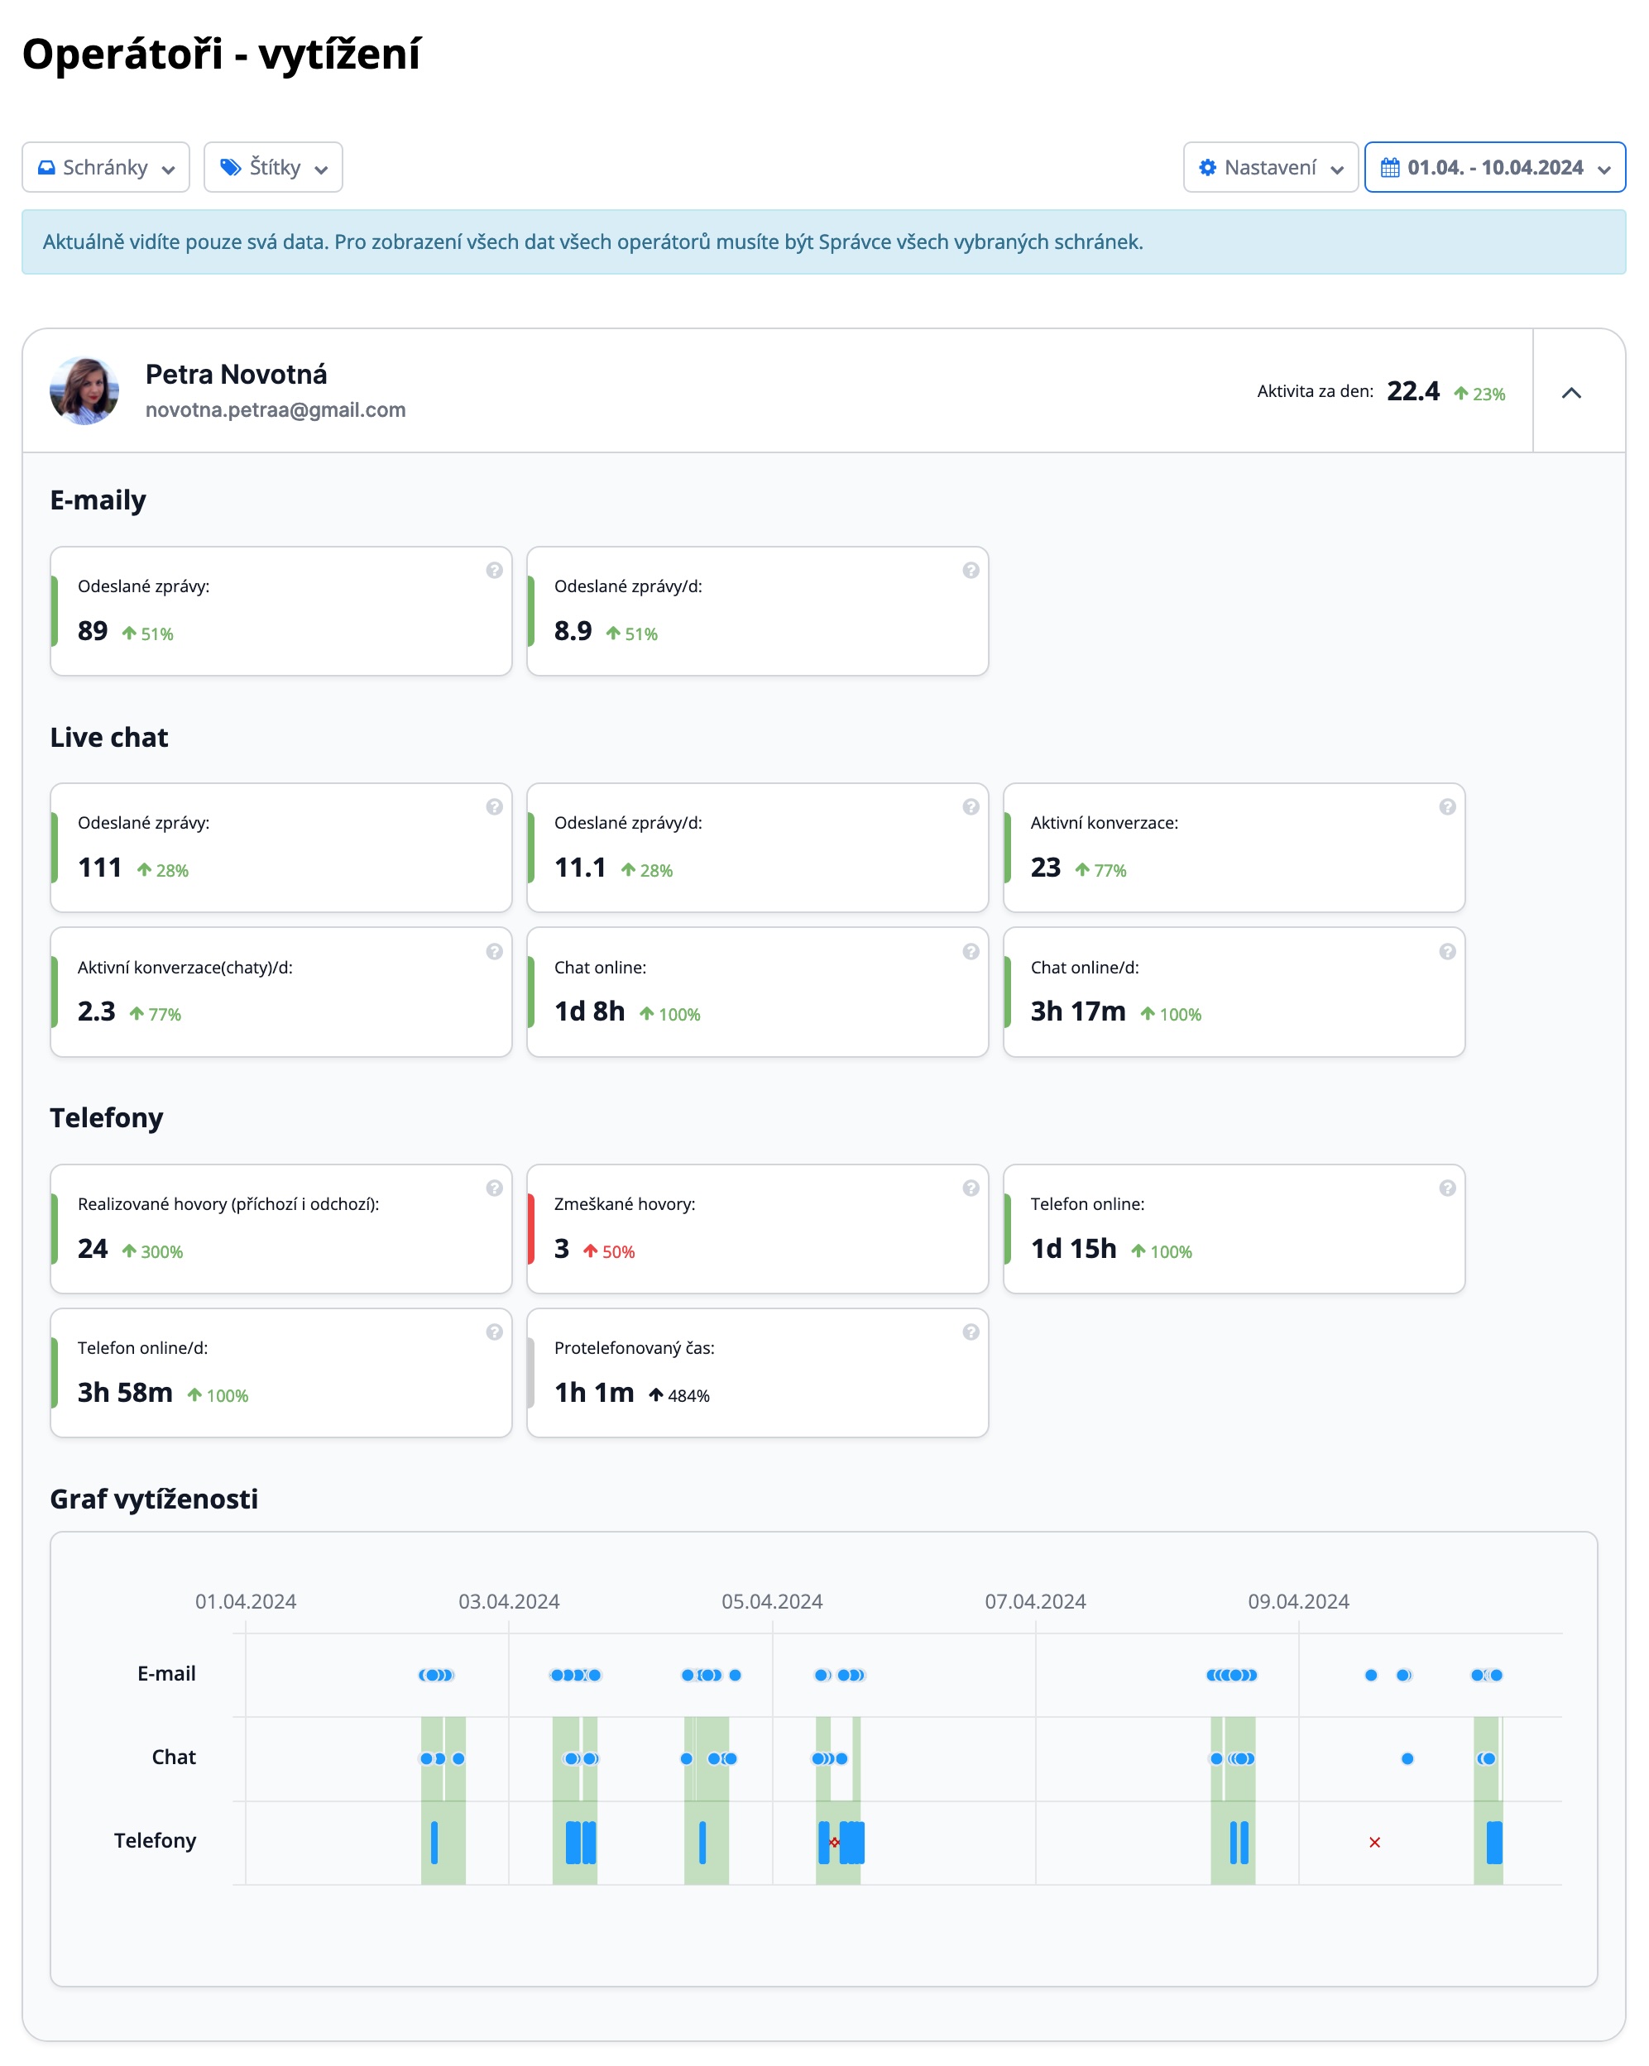Click help icon on Zmeškané hovory card
Viewport: 1649px width, 2066px height.
971,1188
